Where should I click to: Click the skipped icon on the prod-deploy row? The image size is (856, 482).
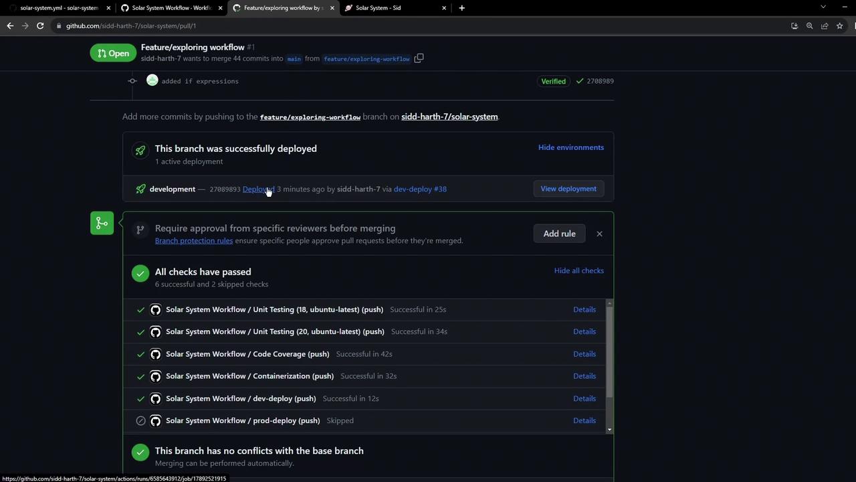(140, 420)
